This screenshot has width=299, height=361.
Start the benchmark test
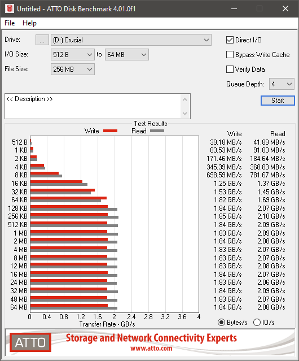tap(278, 101)
